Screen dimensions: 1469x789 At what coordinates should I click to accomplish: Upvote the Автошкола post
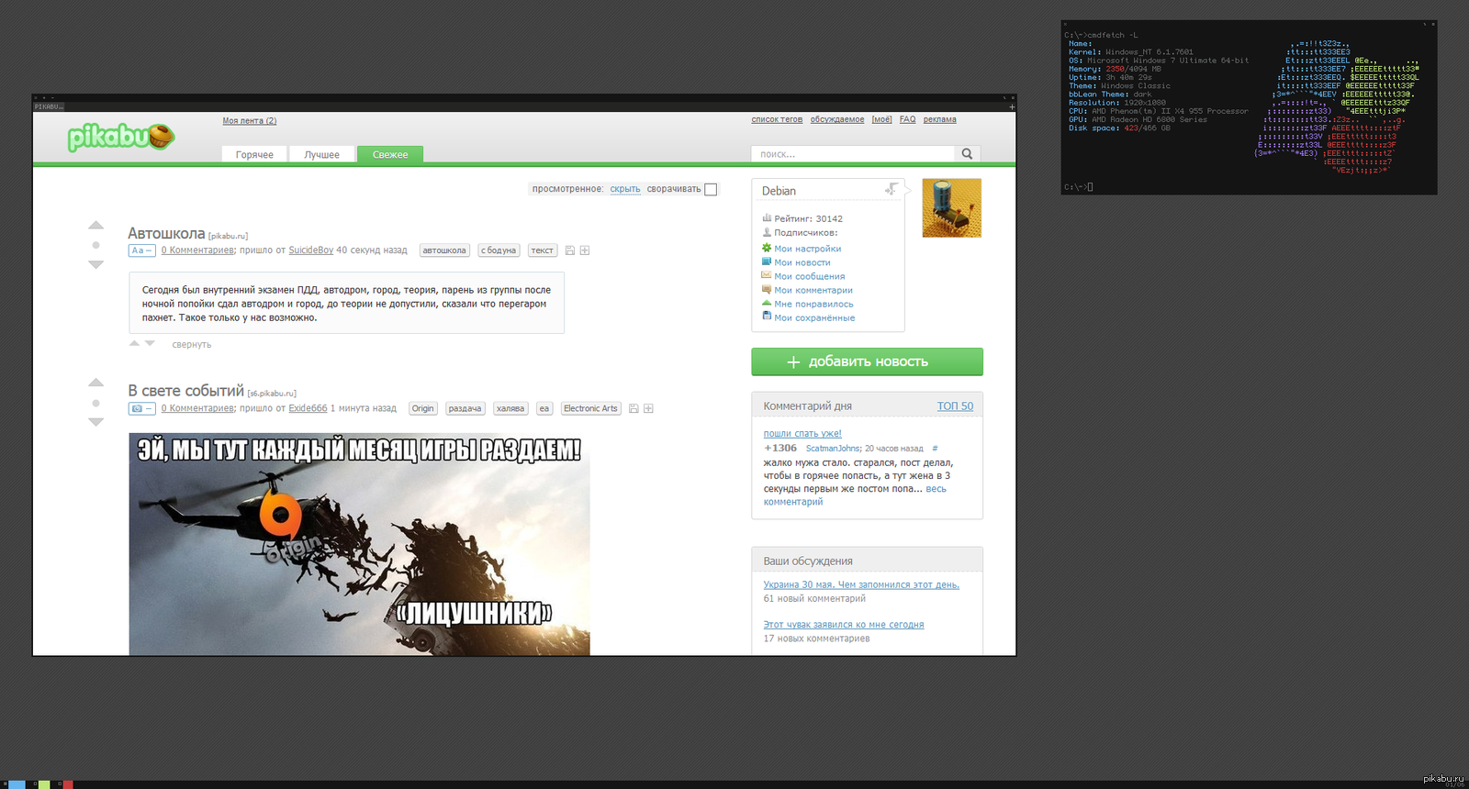96,226
